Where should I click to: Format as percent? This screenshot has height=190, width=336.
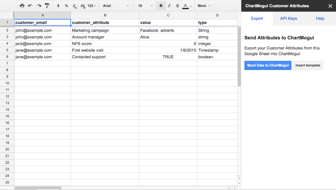tap(66, 6)
